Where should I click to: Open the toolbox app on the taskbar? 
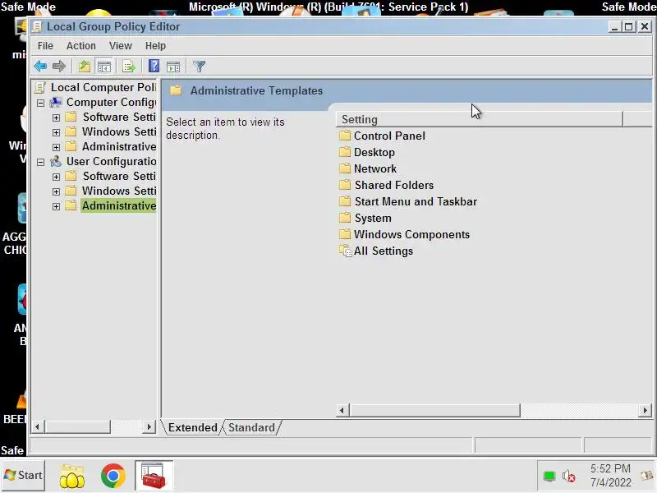pyautogui.click(x=154, y=476)
